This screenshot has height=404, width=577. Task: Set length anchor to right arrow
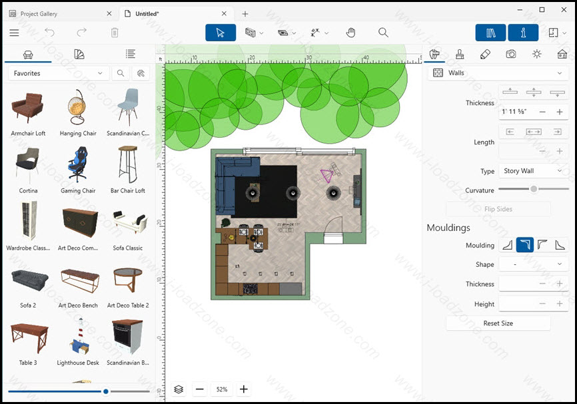pos(557,132)
